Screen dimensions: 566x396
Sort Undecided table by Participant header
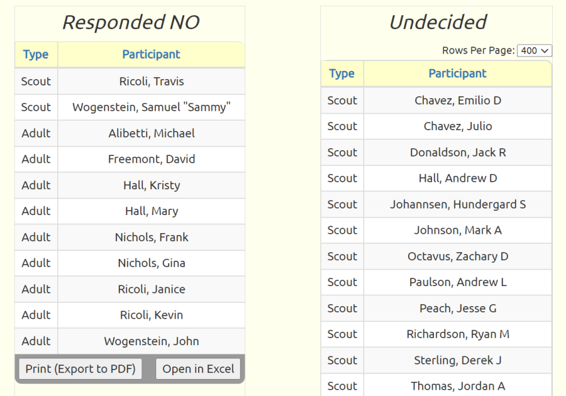457,74
